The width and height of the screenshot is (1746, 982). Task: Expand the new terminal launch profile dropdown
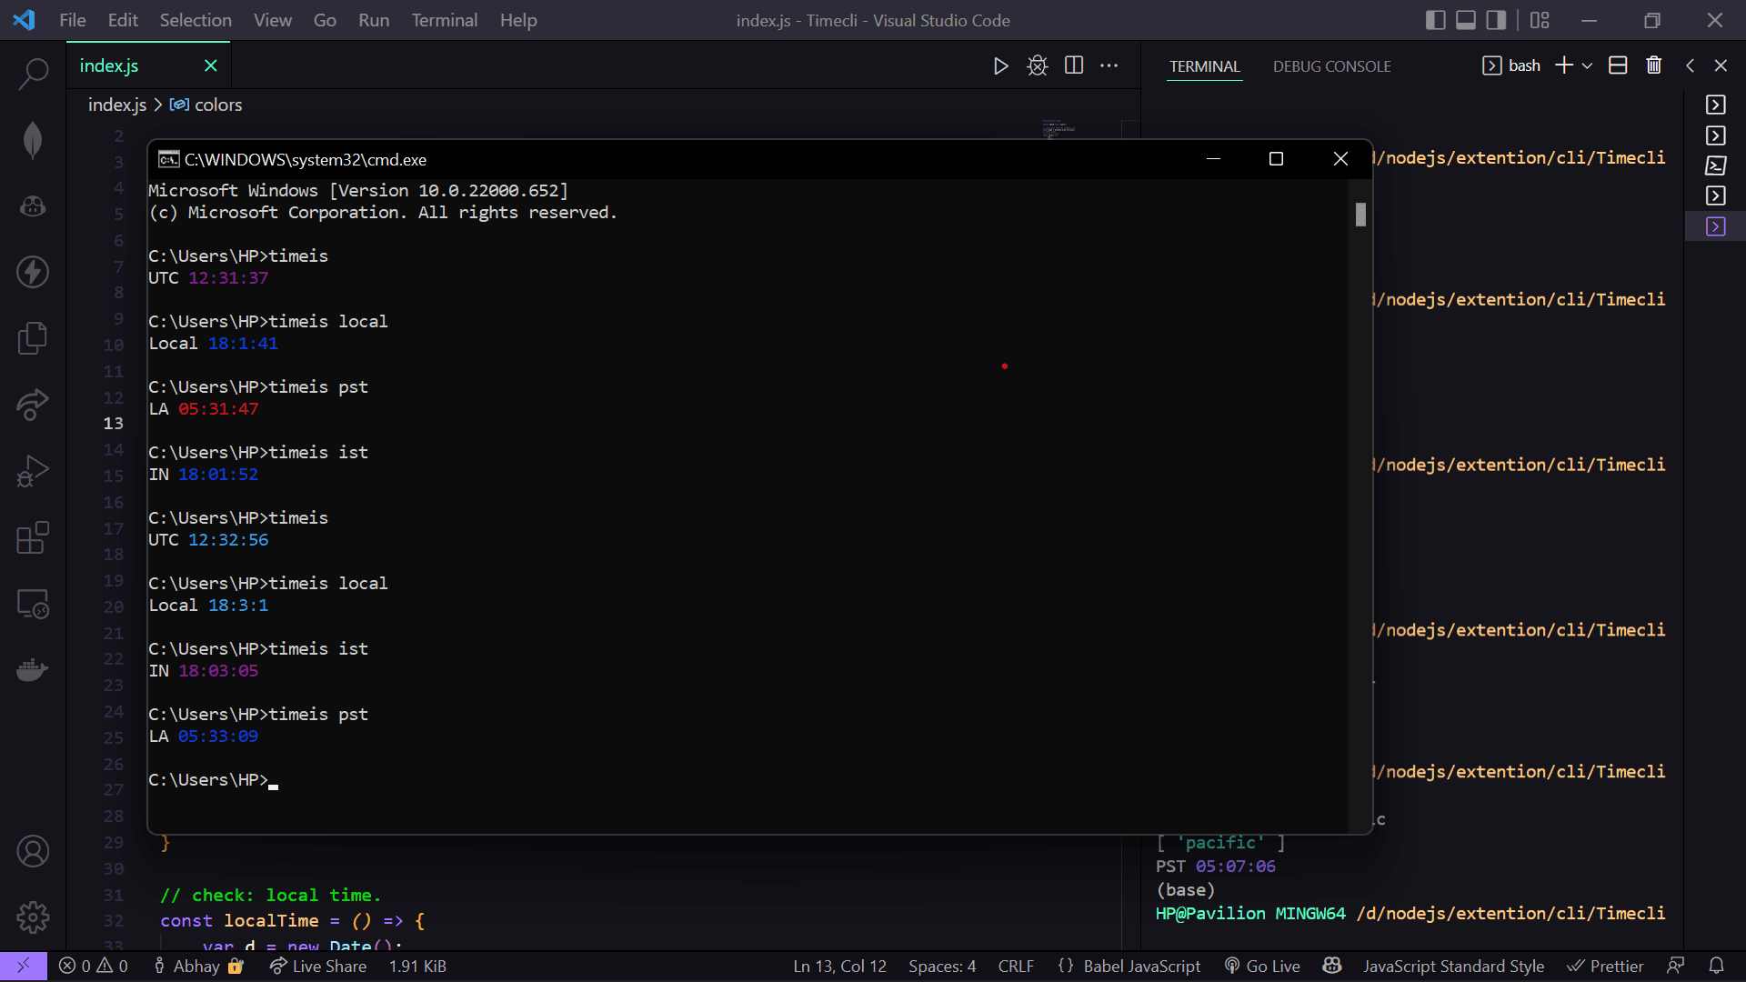(x=1588, y=65)
